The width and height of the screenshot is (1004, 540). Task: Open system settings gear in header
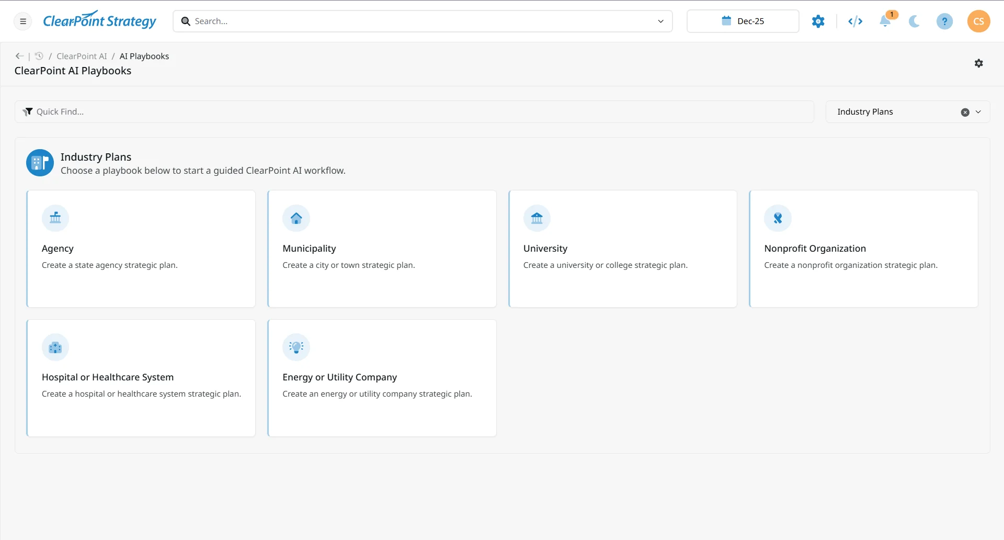(818, 21)
